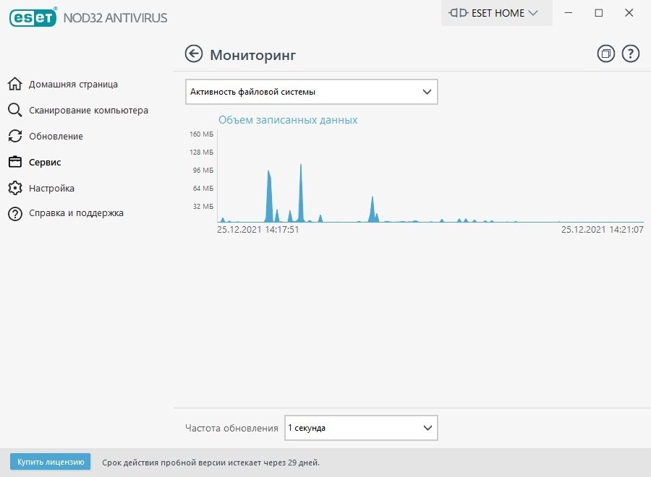Image resolution: width=651 pixels, height=477 pixels.
Task: Click the 96 МБ axis label
Action: coord(203,170)
